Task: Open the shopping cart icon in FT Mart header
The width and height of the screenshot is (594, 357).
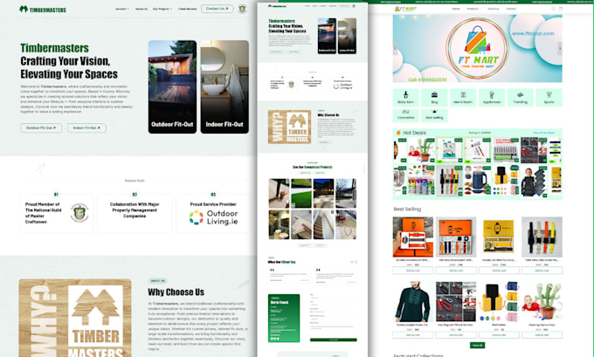Action: click(x=561, y=9)
